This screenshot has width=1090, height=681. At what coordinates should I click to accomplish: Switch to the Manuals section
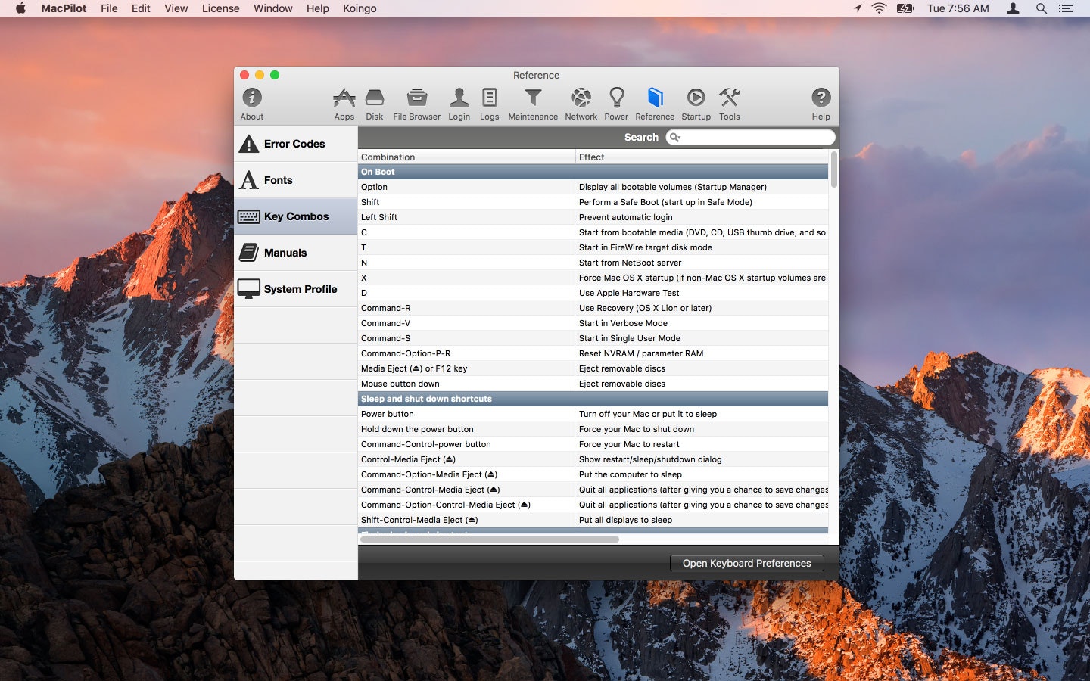tap(295, 252)
